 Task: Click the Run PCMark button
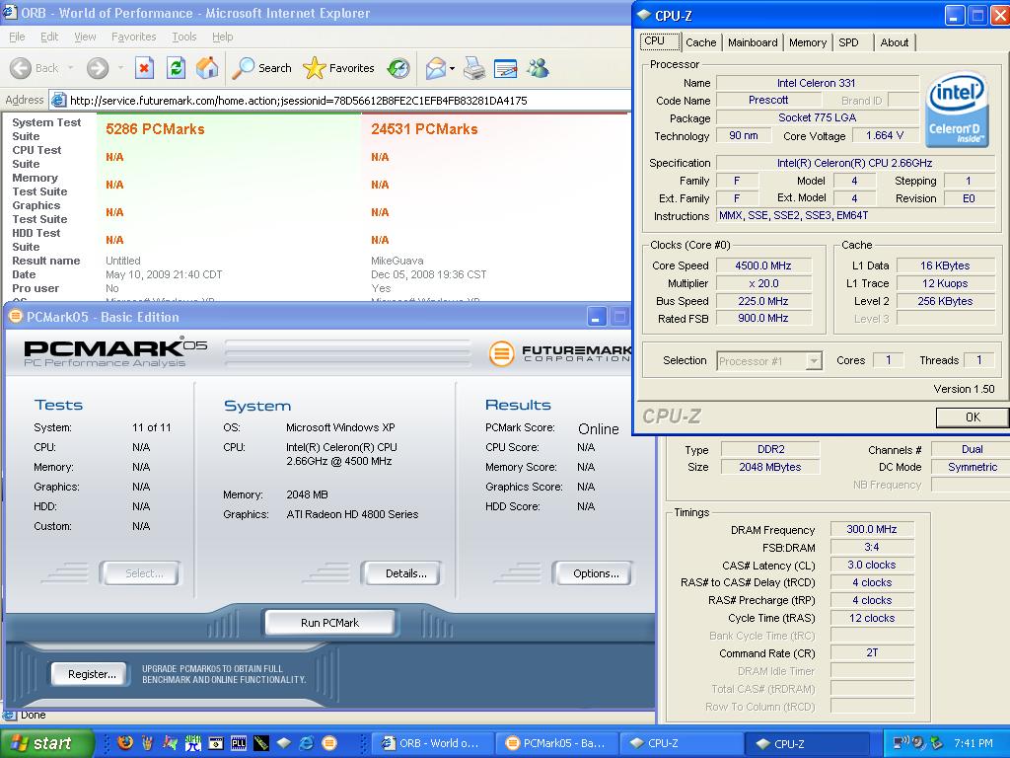pos(329,623)
